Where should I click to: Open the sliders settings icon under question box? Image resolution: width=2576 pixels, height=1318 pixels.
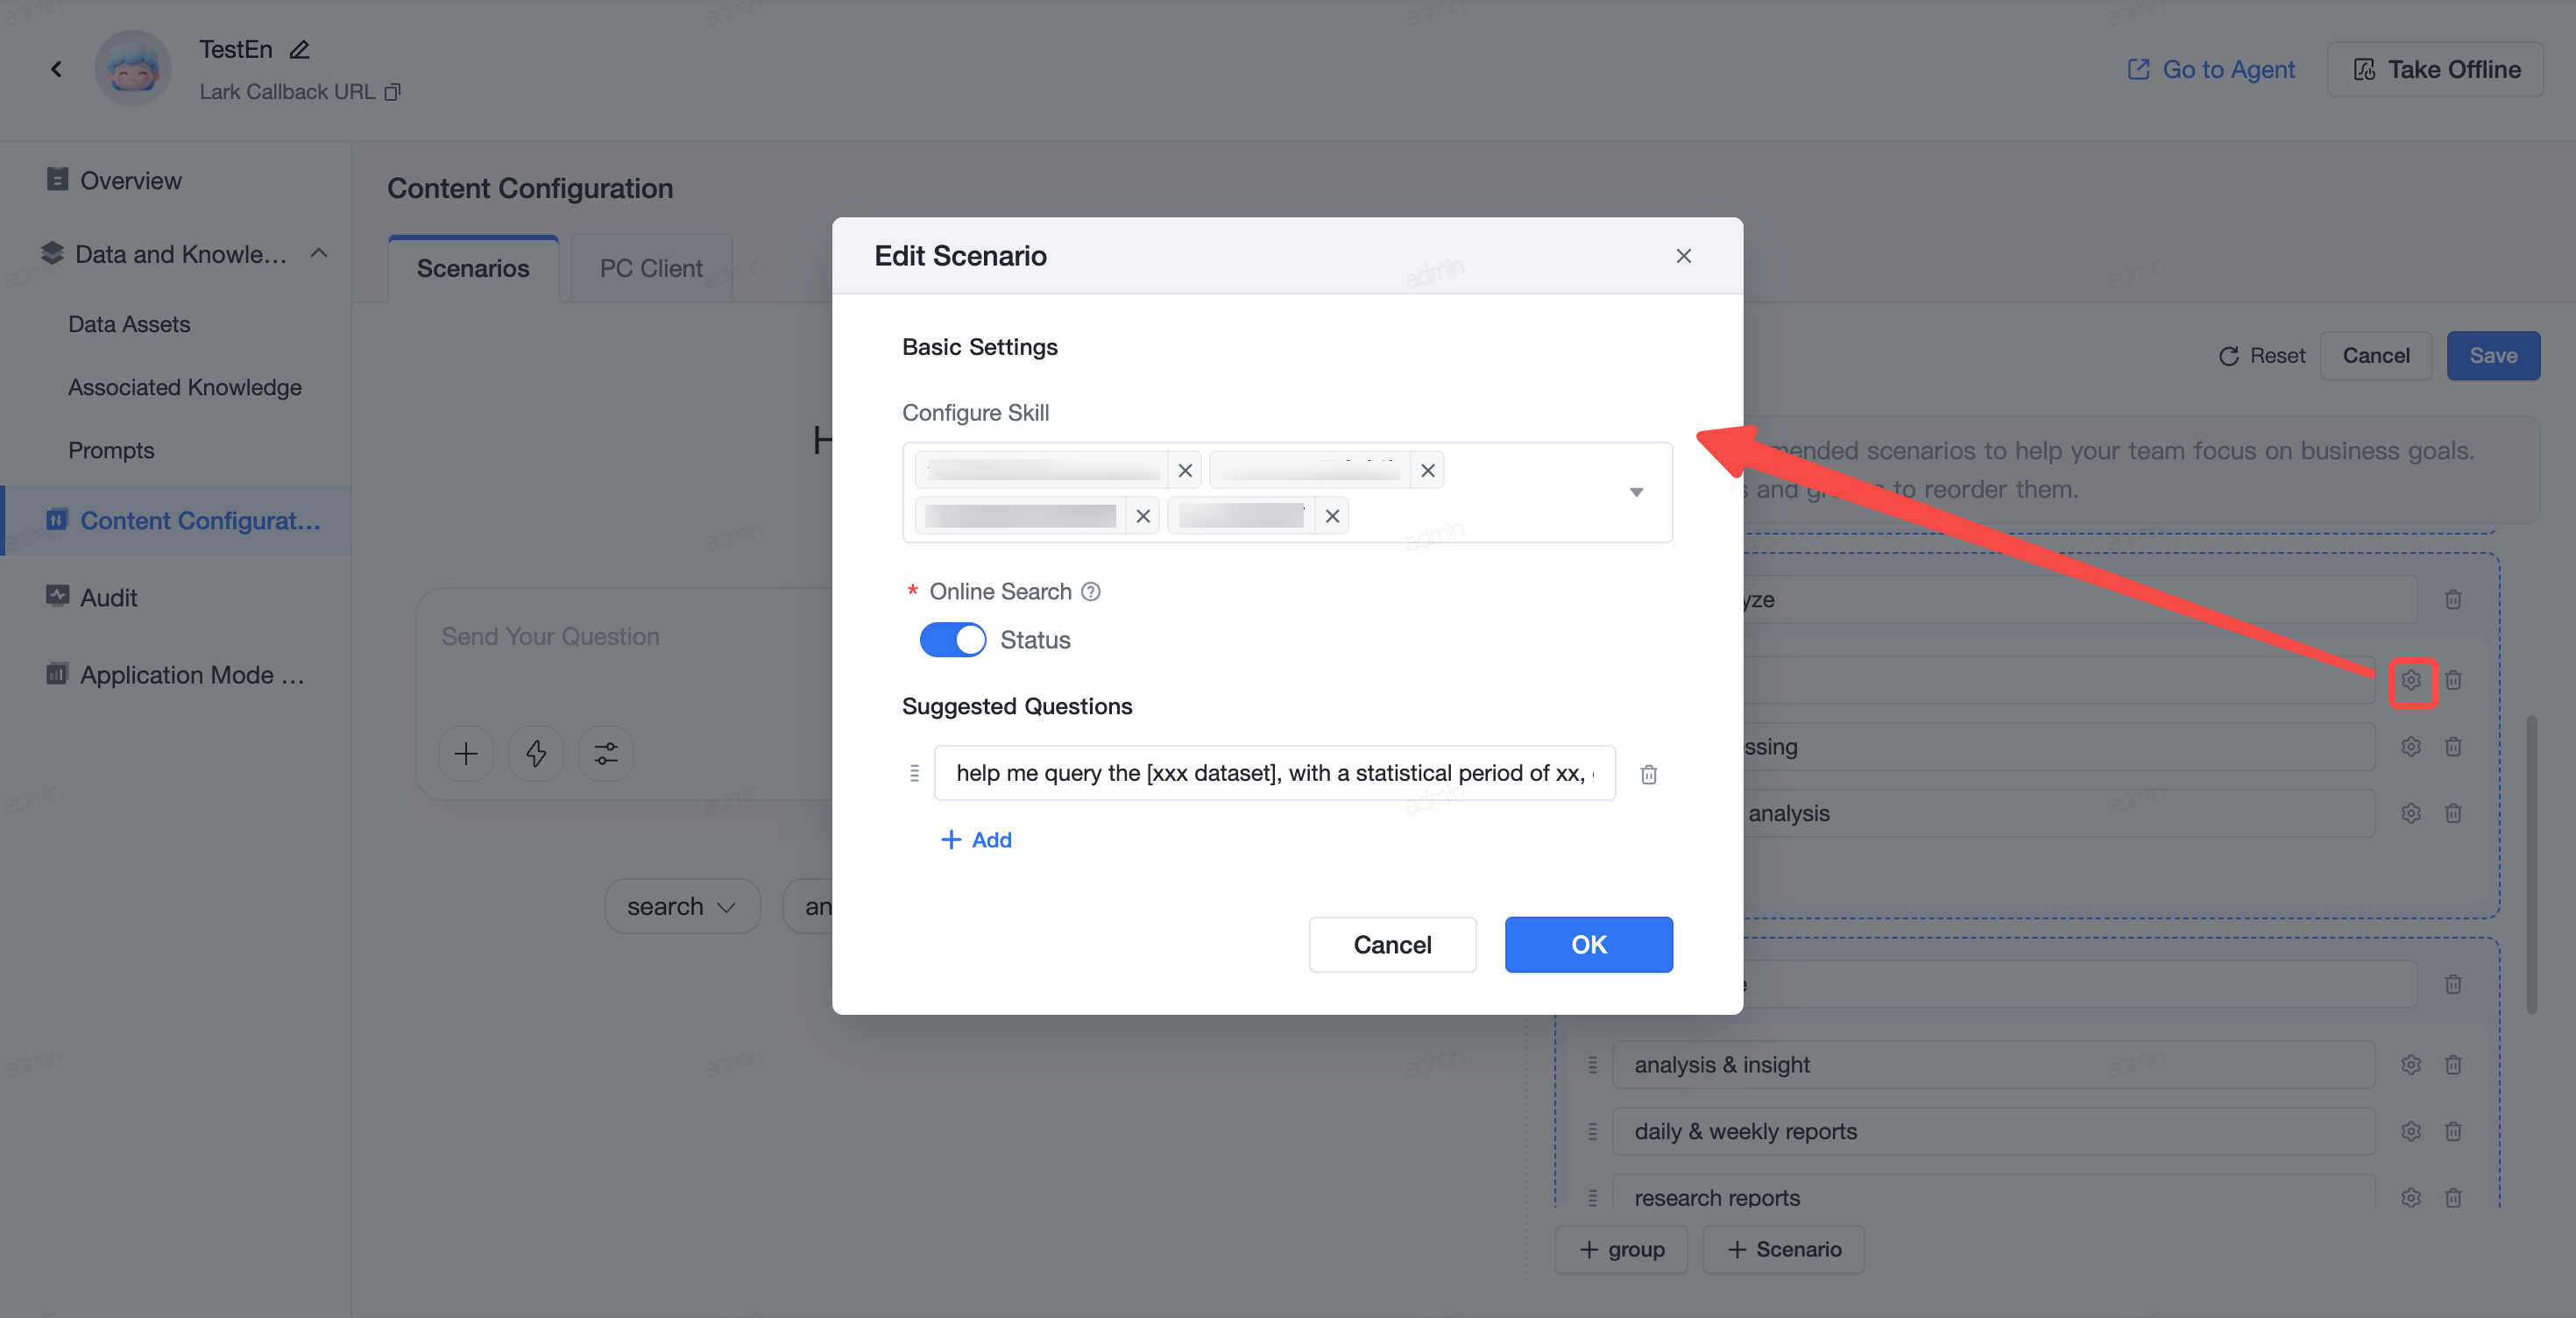[x=606, y=753]
